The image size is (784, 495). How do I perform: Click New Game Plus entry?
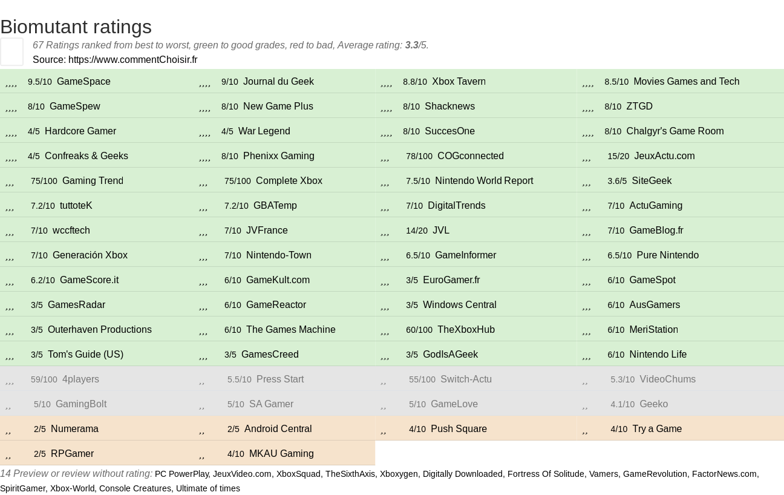[x=278, y=106]
